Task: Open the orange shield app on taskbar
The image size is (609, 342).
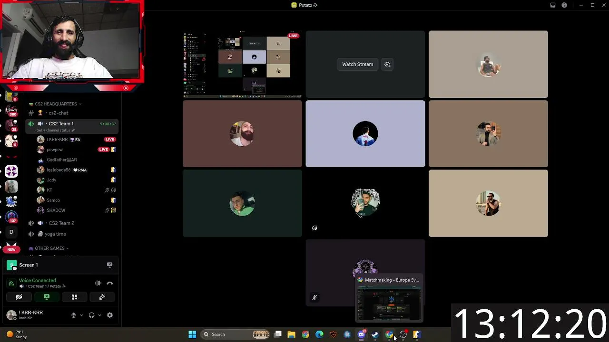Action: click(x=334, y=334)
